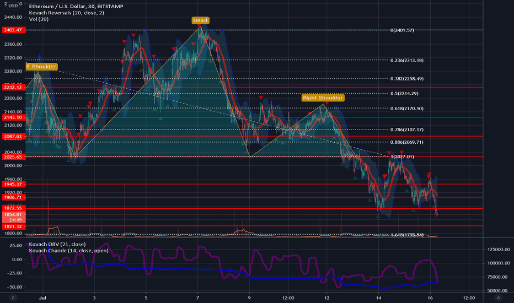This screenshot has width=514, height=303.
Task: Click the -50.00 Chande scale value
Action: coord(14,287)
